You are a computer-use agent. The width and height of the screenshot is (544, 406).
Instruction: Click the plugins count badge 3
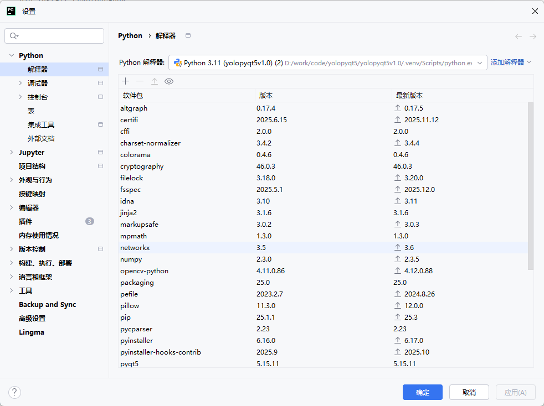point(90,221)
